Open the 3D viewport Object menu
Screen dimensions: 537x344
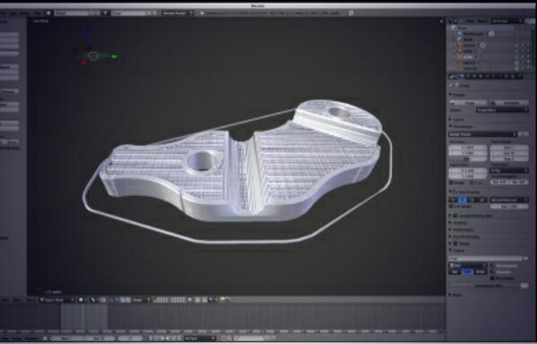pyautogui.click(x=31, y=300)
